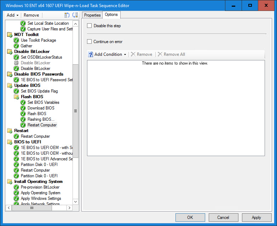Click the Apply button

click(256, 218)
